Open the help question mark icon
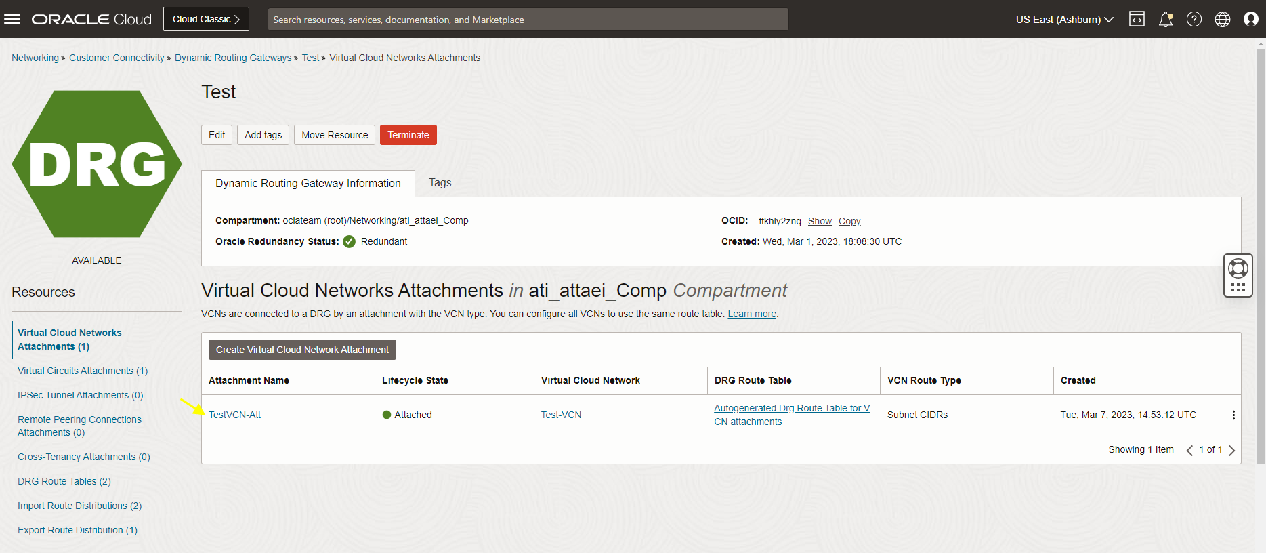 point(1194,19)
